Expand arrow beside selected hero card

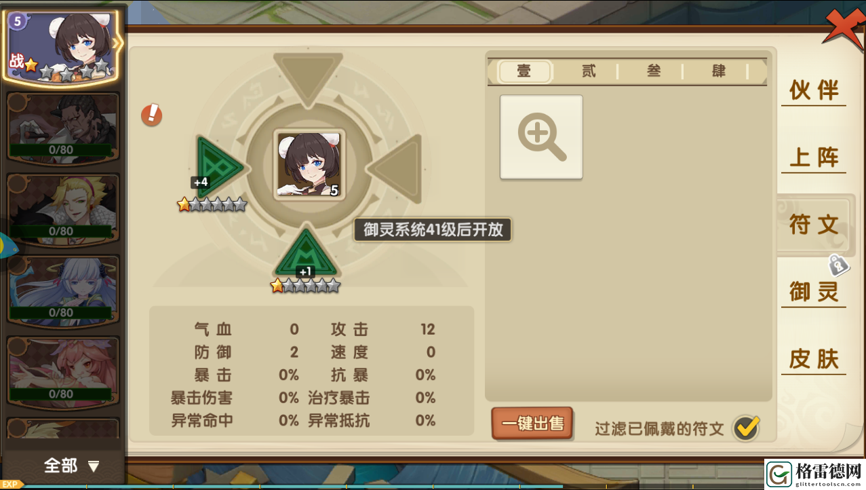(x=117, y=44)
